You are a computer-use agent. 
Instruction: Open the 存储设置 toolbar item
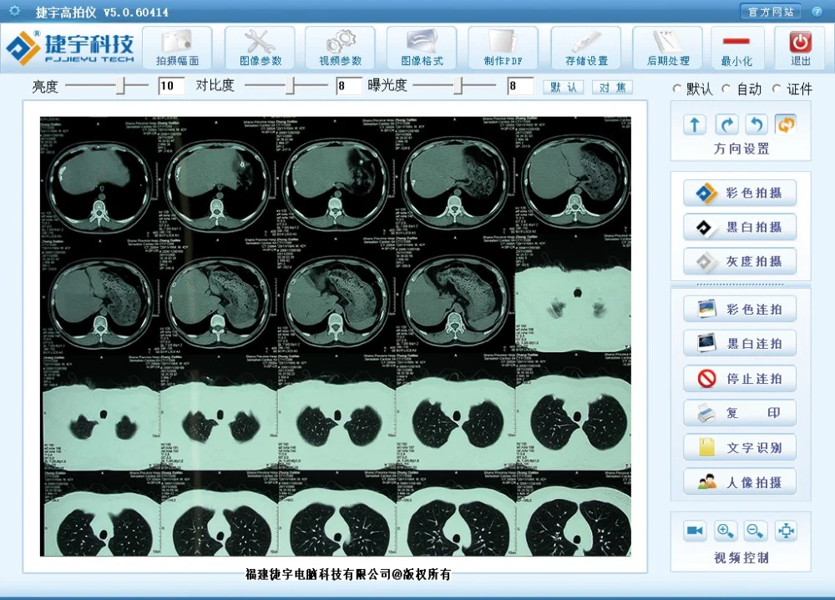[x=586, y=48]
